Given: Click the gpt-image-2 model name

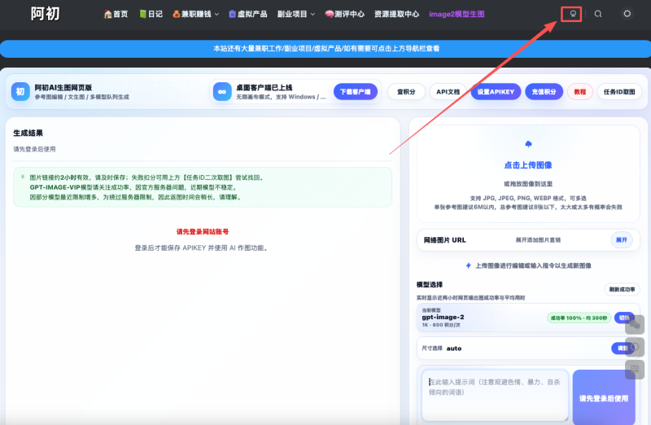Looking at the screenshot, I should point(443,317).
